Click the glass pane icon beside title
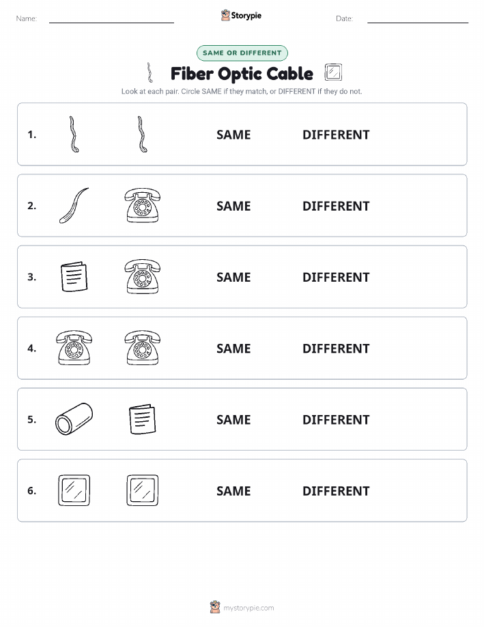484x627 pixels. pyautogui.click(x=333, y=72)
